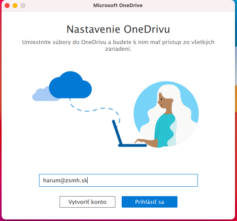Click the large dark blue cloud icon
Screen dimensions: 237x221
pyautogui.click(x=70, y=85)
